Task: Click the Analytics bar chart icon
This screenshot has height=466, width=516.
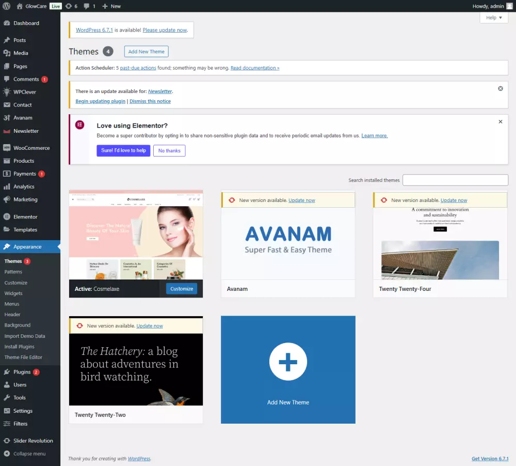Action: (7, 187)
